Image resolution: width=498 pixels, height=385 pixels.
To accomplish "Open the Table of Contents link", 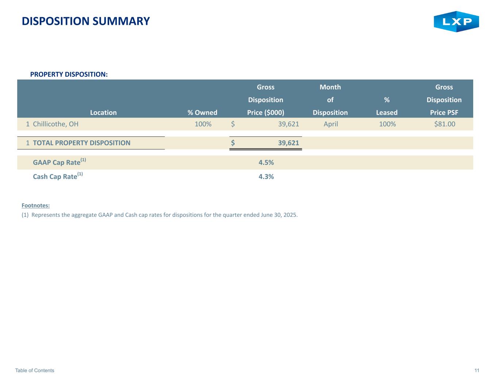I will pos(35,370).
